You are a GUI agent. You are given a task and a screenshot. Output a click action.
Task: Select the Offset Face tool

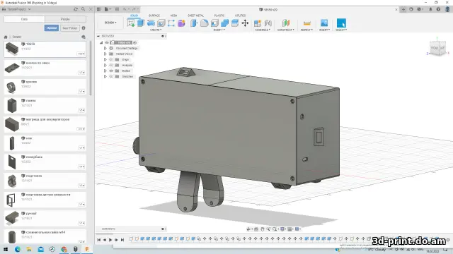tap(235, 23)
